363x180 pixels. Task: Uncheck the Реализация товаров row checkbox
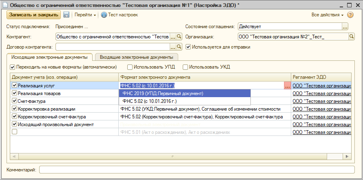click(x=15, y=93)
